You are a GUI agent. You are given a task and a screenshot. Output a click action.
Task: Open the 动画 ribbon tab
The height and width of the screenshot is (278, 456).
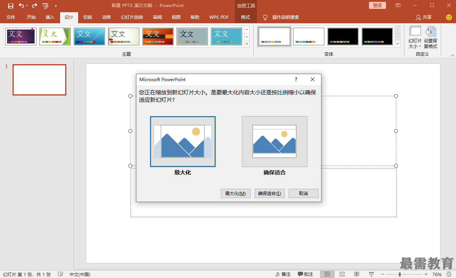tap(107, 17)
